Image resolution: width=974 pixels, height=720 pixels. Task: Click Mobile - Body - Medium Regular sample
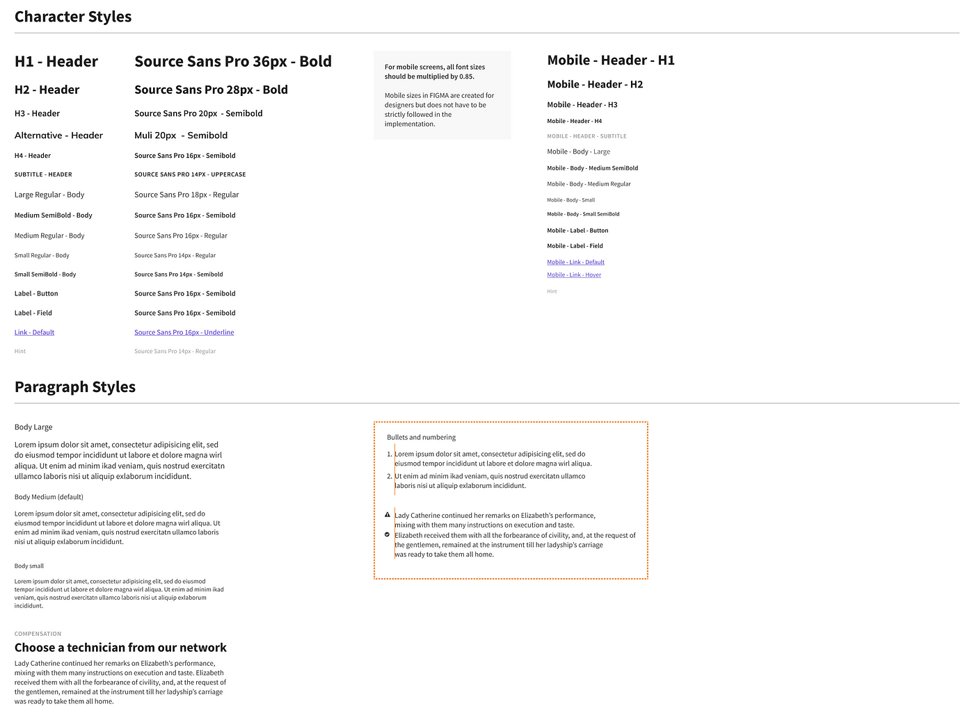(589, 184)
